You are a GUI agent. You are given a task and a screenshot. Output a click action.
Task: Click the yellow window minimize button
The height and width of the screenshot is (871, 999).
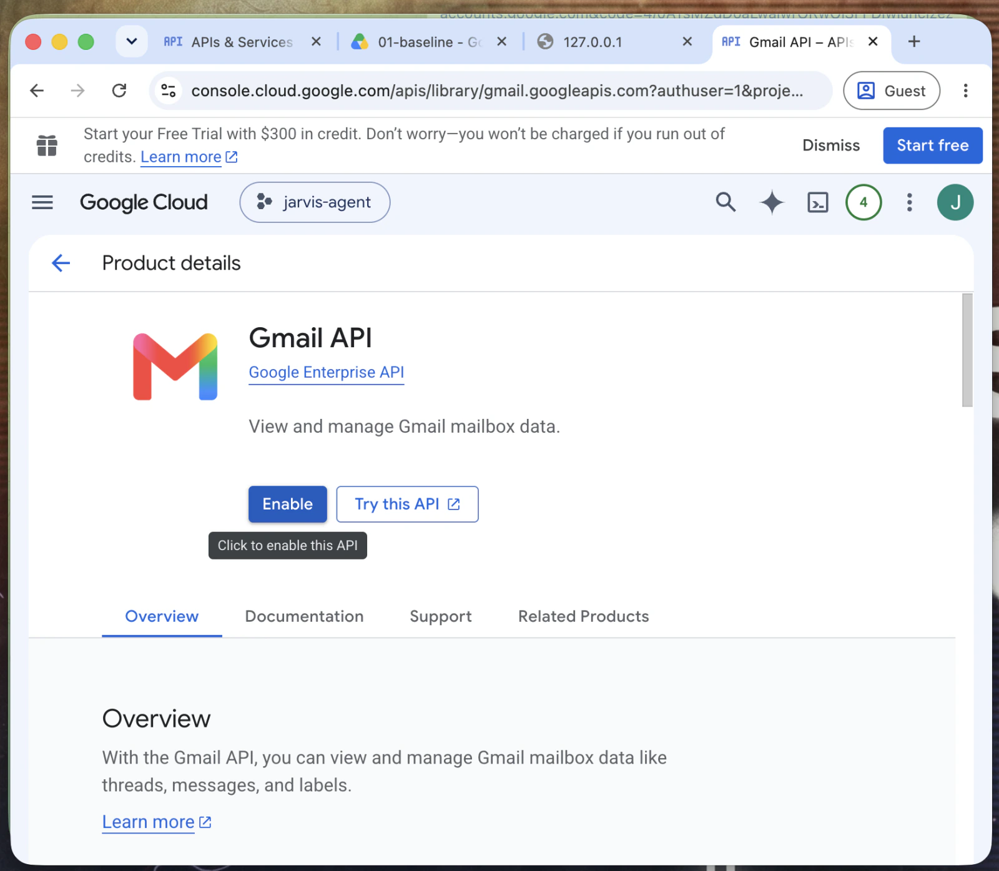tap(59, 42)
